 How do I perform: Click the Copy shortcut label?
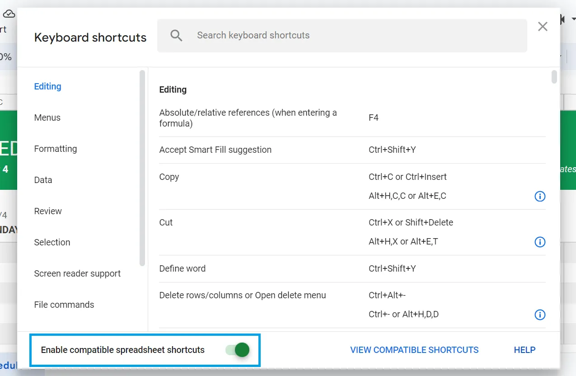point(169,177)
